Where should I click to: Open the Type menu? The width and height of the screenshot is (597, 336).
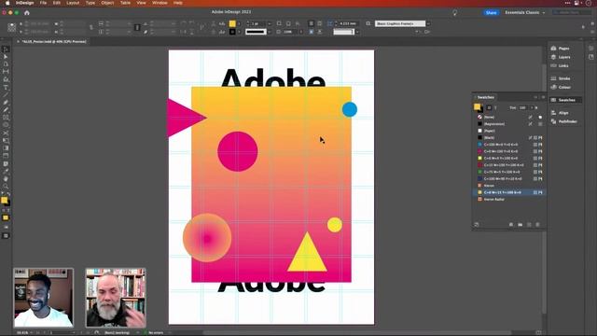90,3
